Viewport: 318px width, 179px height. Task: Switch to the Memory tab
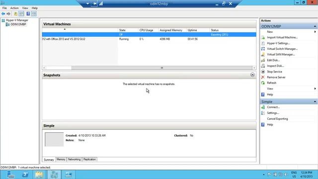click(61, 159)
